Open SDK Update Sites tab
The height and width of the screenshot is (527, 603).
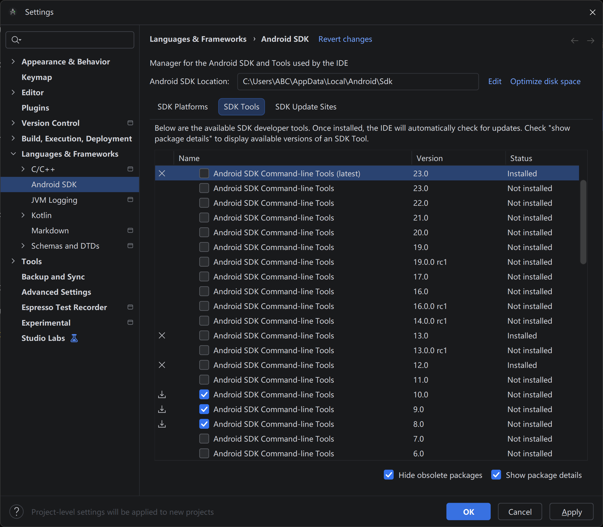306,107
